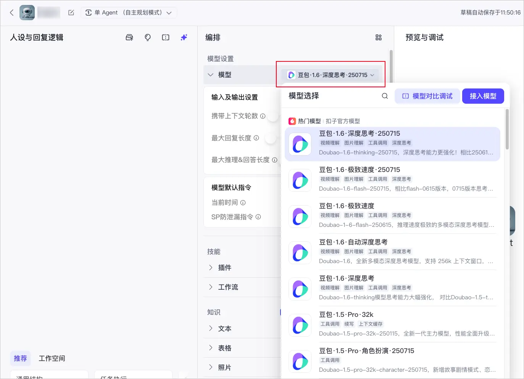Click the 接入模型 button
This screenshot has width=524, height=379.
tap(483, 96)
